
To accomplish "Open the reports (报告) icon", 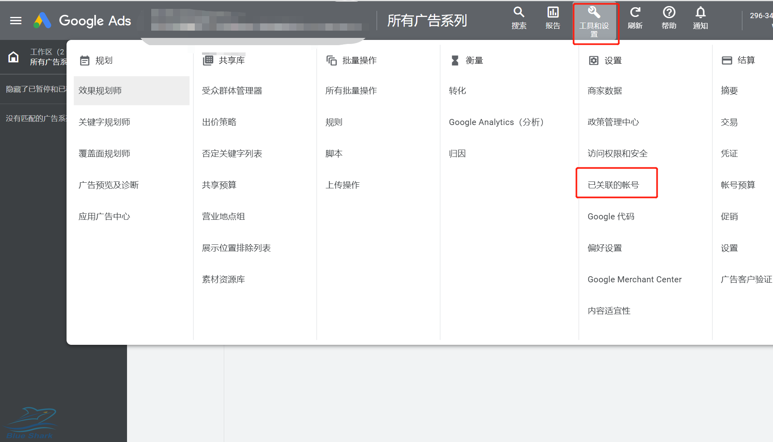I will pyautogui.click(x=552, y=18).
